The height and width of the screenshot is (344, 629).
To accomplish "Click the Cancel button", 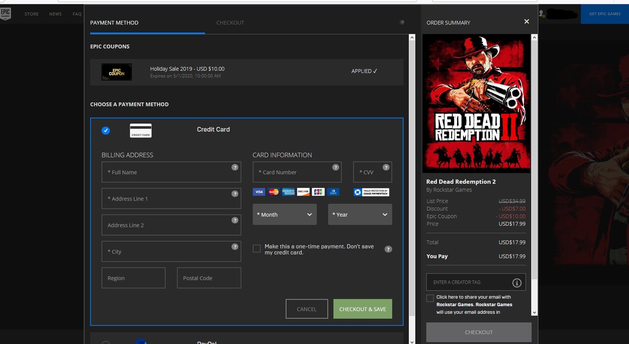I will pos(307,309).
